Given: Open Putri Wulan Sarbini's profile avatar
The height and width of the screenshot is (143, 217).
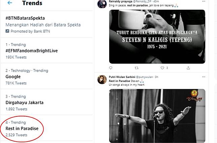Looking at the screenshot, I should point(102,79).
